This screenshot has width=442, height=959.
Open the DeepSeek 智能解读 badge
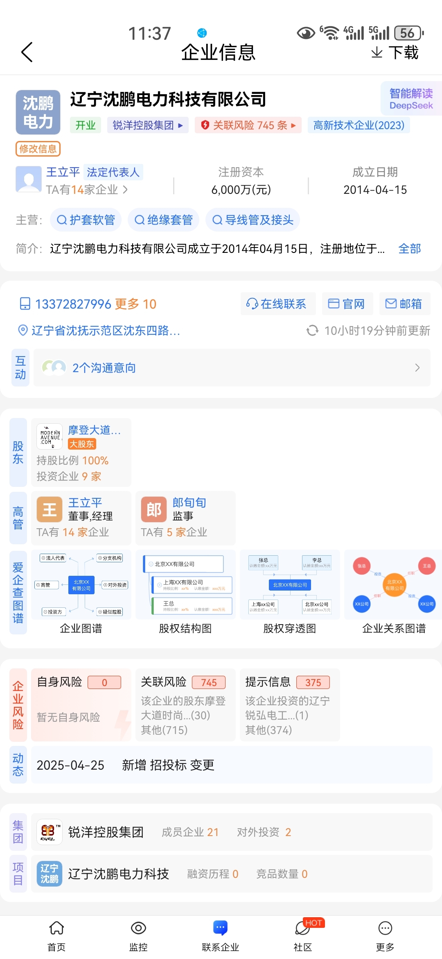click(x=411, y=99)
